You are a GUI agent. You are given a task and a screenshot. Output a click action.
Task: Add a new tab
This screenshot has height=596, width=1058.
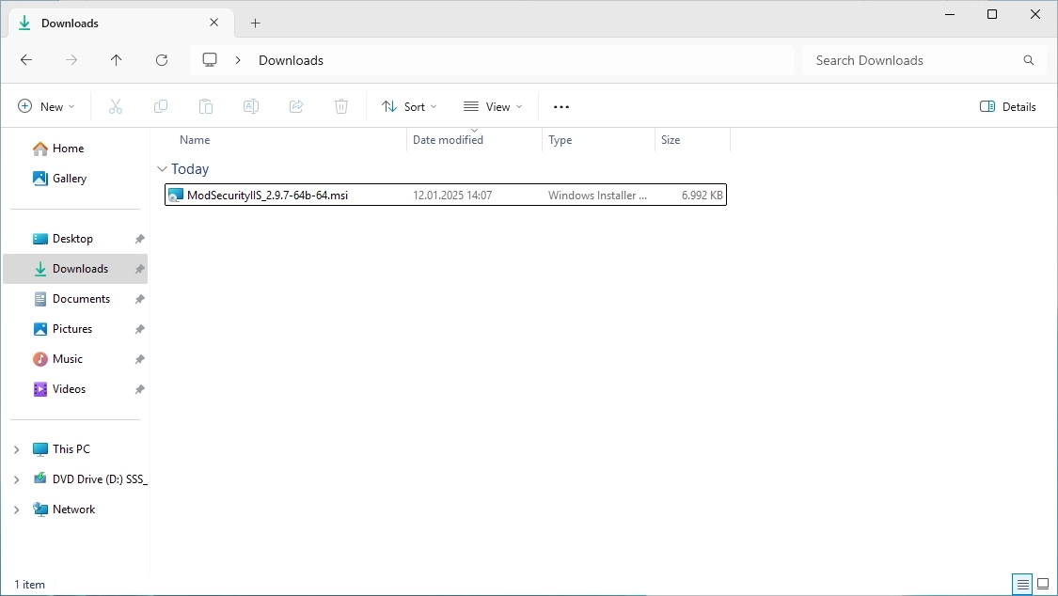tap(255, 23)
